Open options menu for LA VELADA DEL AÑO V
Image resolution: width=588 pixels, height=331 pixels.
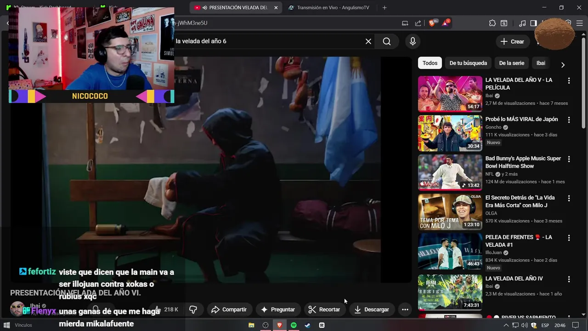tap(569, 80)
